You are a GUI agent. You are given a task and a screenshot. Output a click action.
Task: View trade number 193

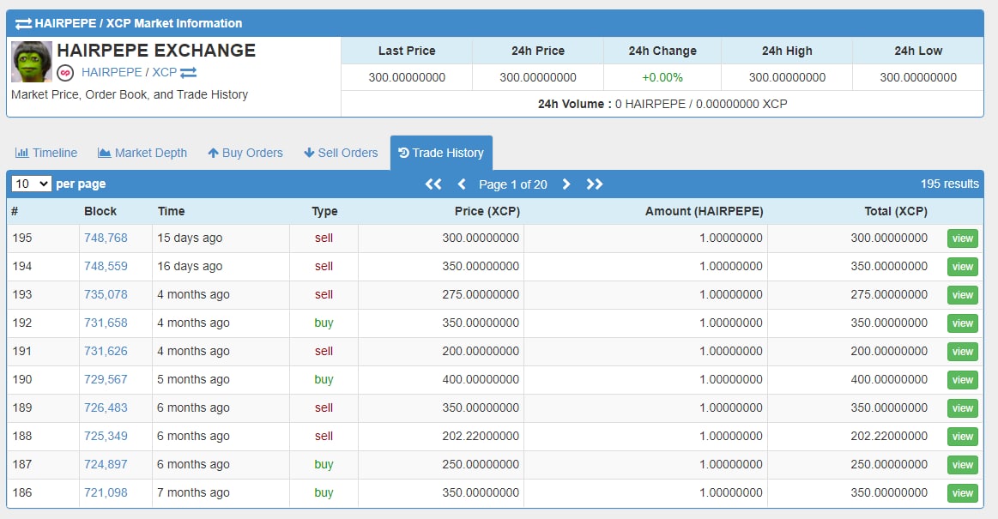[962, 295]
